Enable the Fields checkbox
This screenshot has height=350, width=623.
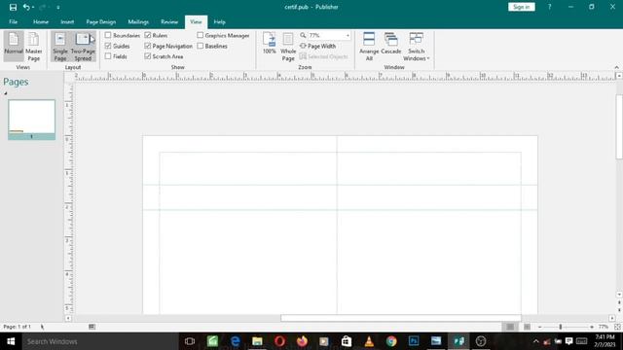[108, 56]
